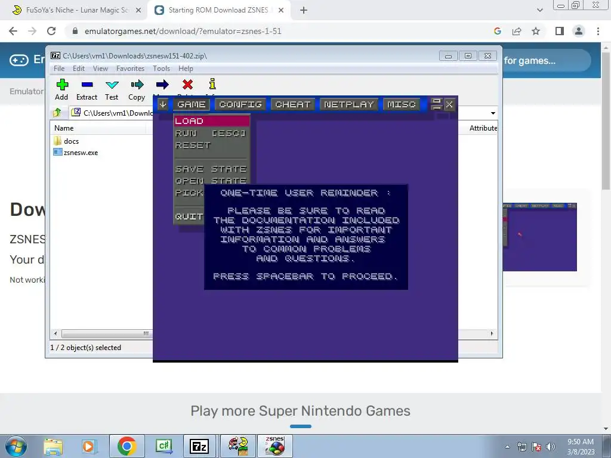This screenshot has height=458, width=611.
Task: Click the Chrome forward arrow
Action: click(x=32, y=31)
